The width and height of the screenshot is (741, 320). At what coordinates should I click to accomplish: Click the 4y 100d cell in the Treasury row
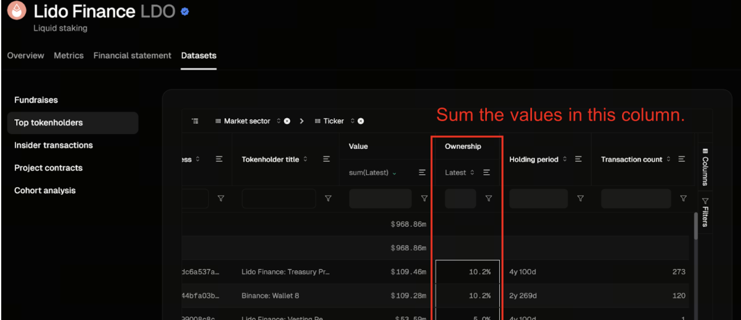click(523, 271)
